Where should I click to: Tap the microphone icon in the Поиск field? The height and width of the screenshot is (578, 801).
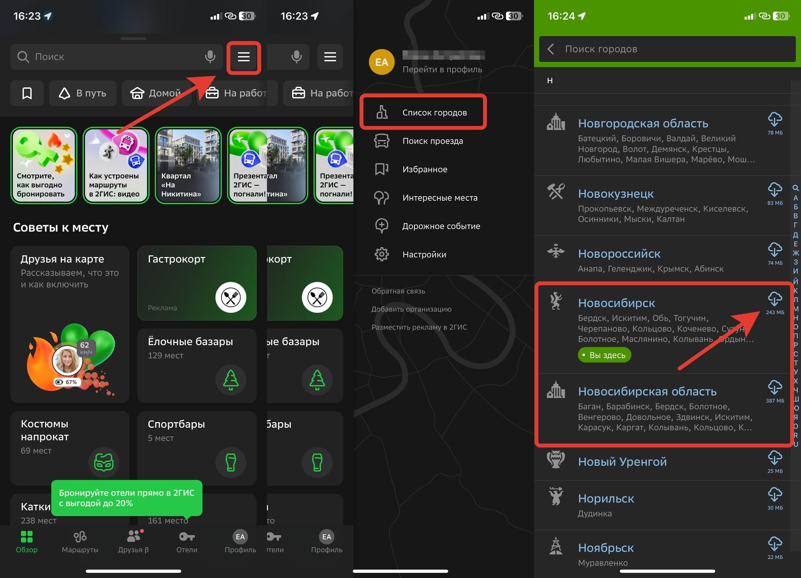tap(210, 57)
